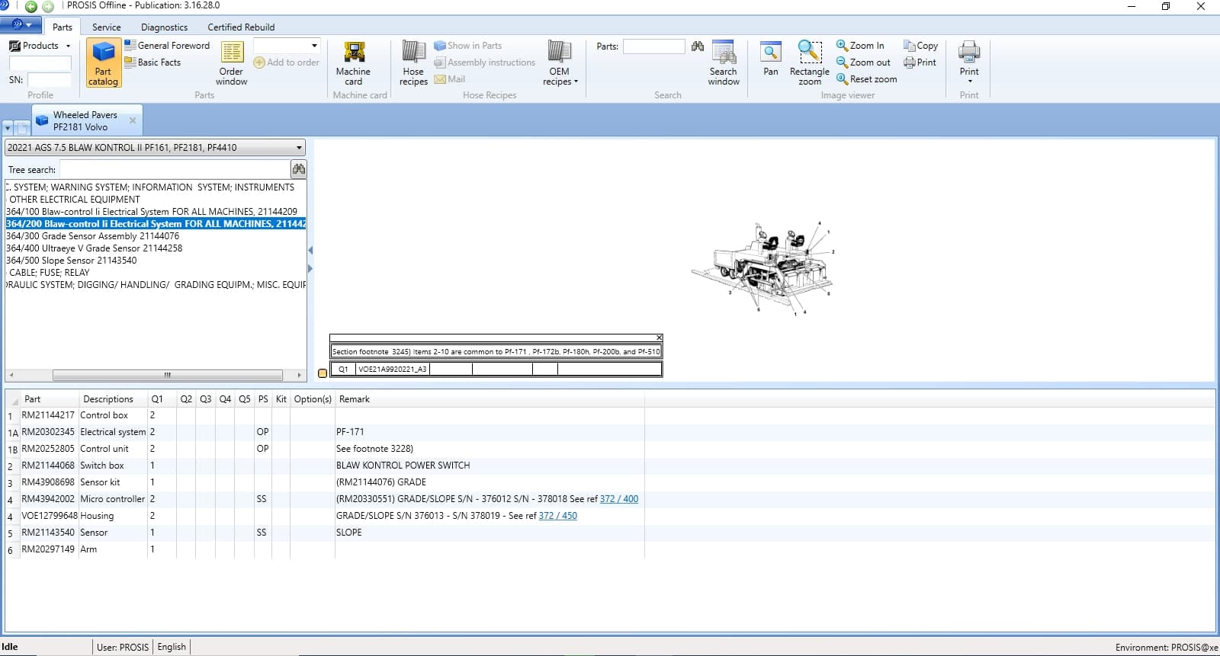
Task: Open Assembly instructions
Action: point(485,62)
